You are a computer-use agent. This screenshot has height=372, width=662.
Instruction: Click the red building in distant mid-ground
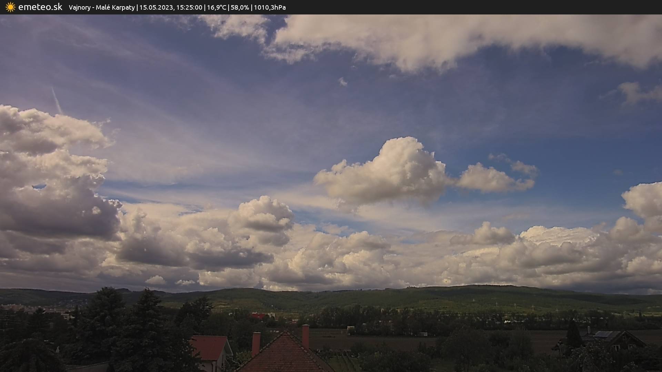pyautogui.click(x=258, y=316)
